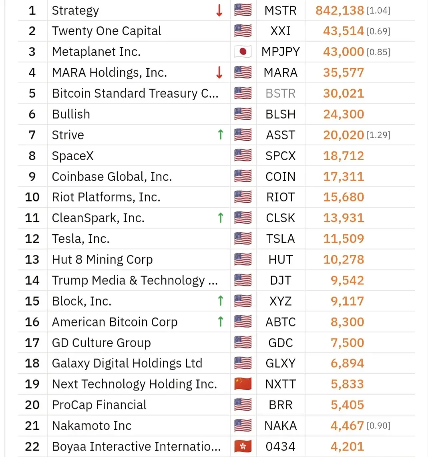Click the green up arrow beside Block, Inc.
The height and width of the screenshot is (457, 428).
click(221, 301)
